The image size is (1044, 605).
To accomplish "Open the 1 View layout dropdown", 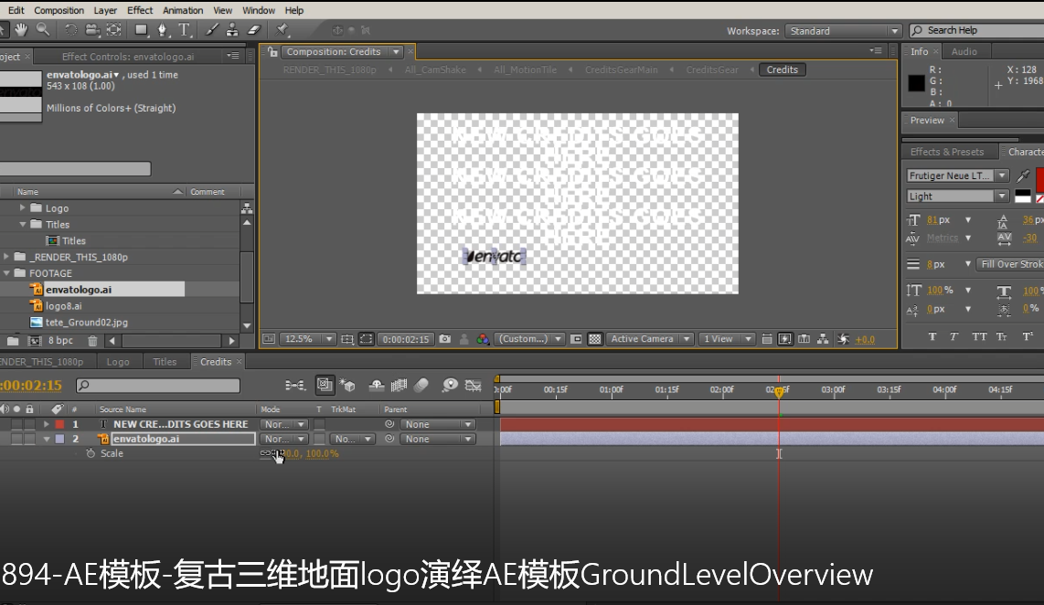I will 727,339.
